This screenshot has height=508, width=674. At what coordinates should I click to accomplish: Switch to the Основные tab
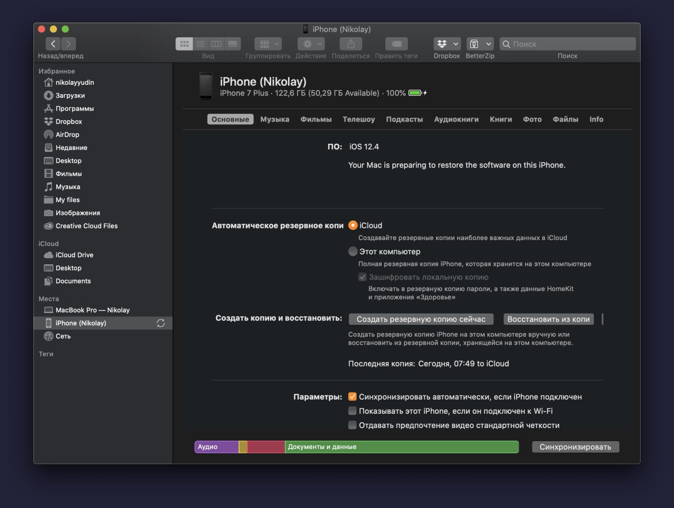pyautogui.click(x=230, y=119)
